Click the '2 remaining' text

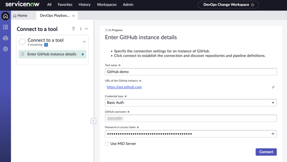pos(35,45)
